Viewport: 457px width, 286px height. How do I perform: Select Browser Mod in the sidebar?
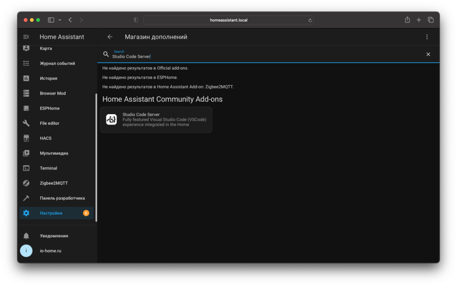(x=53, y=93)
